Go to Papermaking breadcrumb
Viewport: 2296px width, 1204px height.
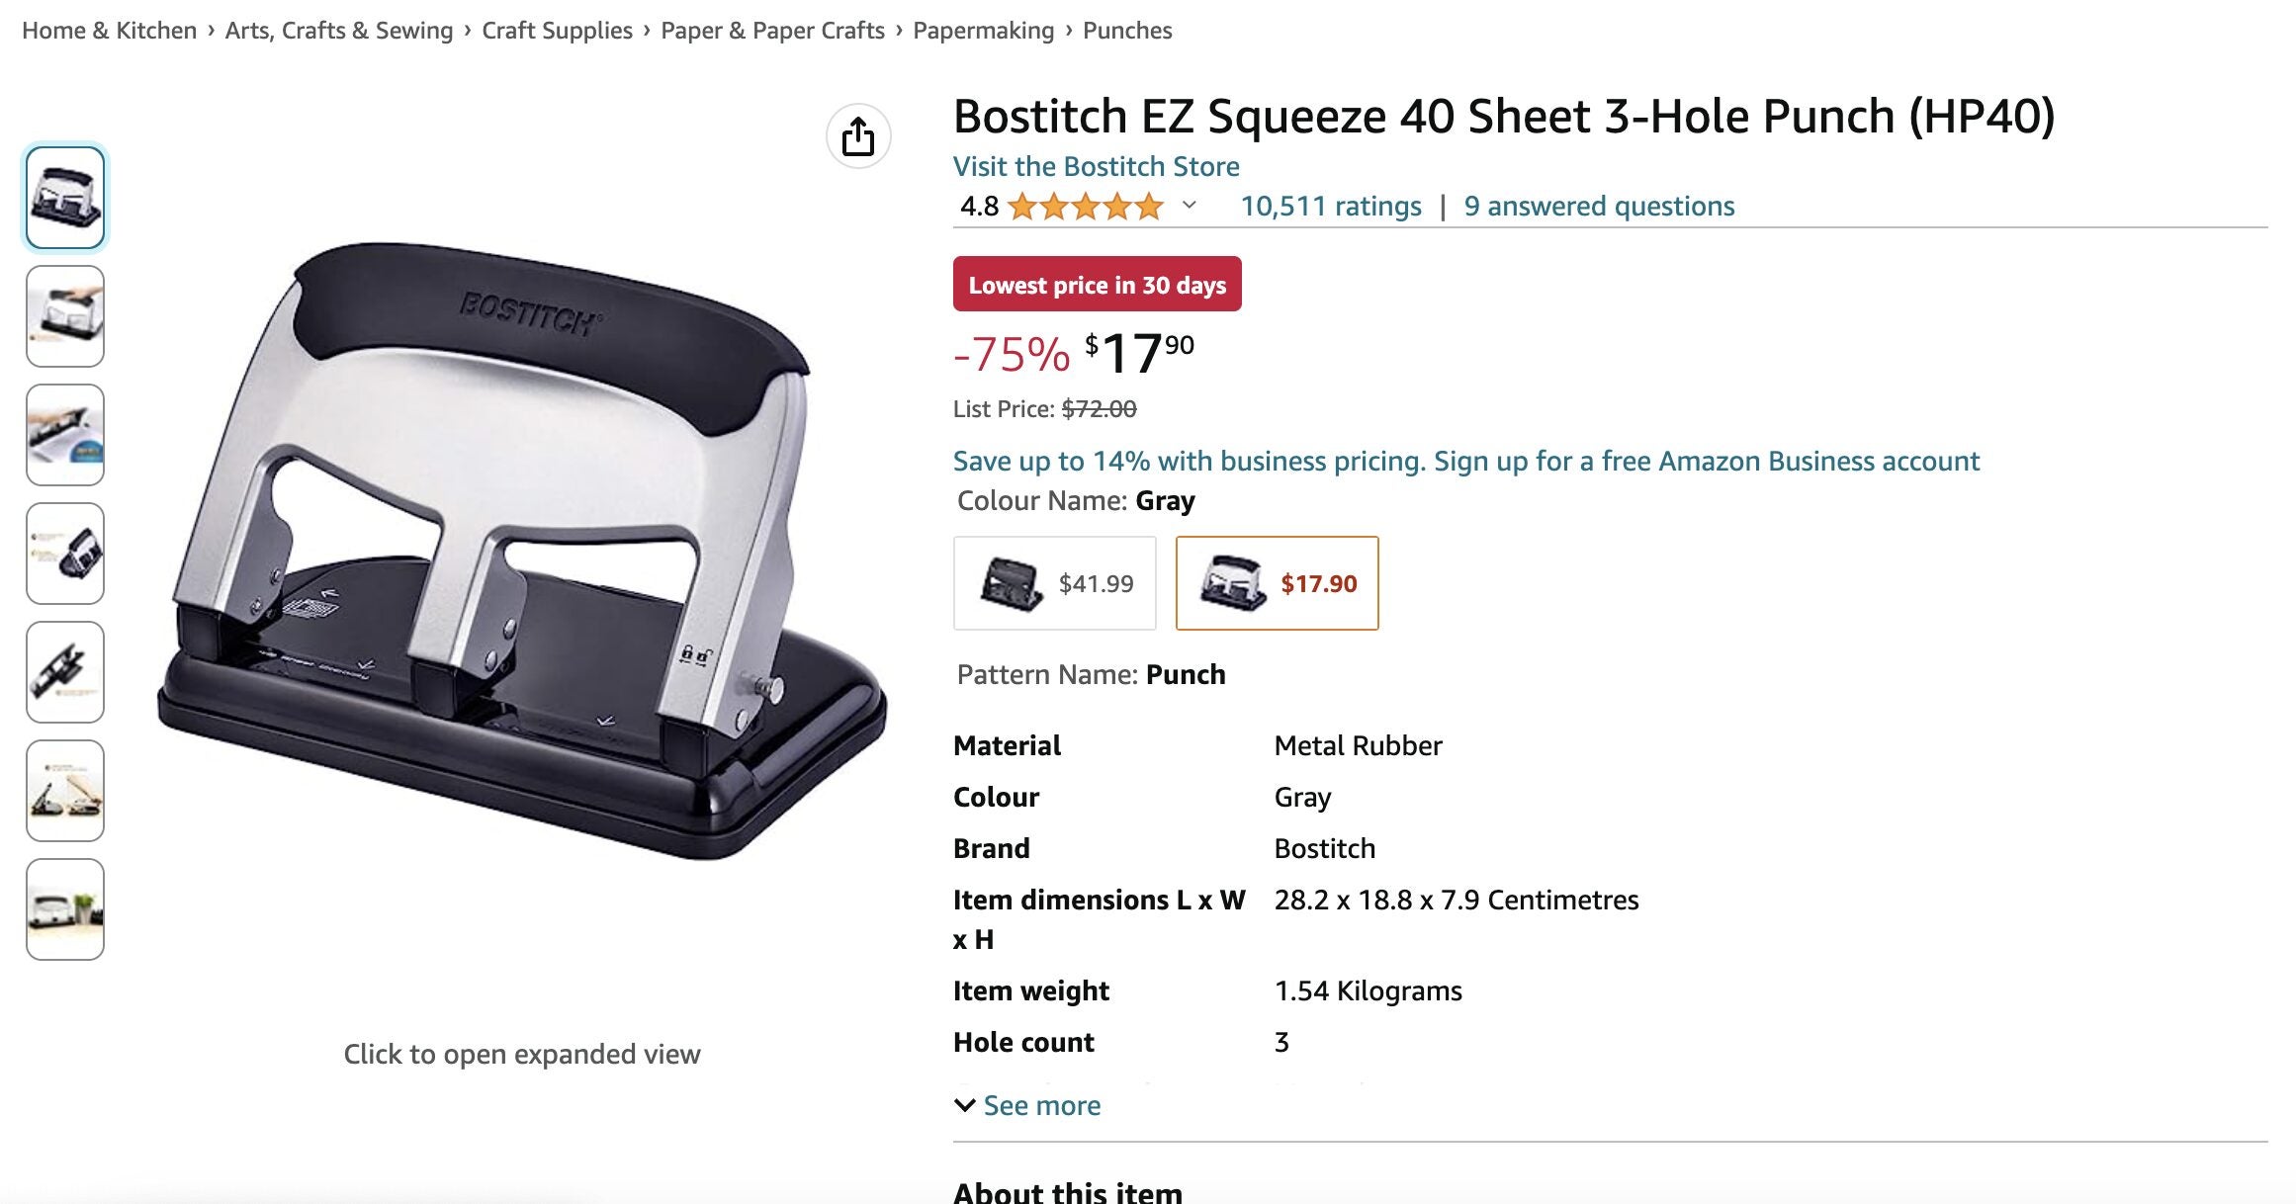pos(984,31)
